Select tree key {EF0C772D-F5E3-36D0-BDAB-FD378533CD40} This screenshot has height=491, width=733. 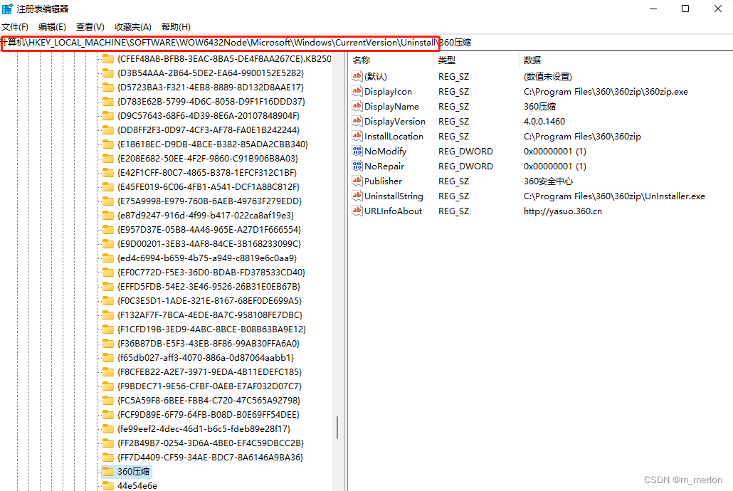click(x=211, y=272)
